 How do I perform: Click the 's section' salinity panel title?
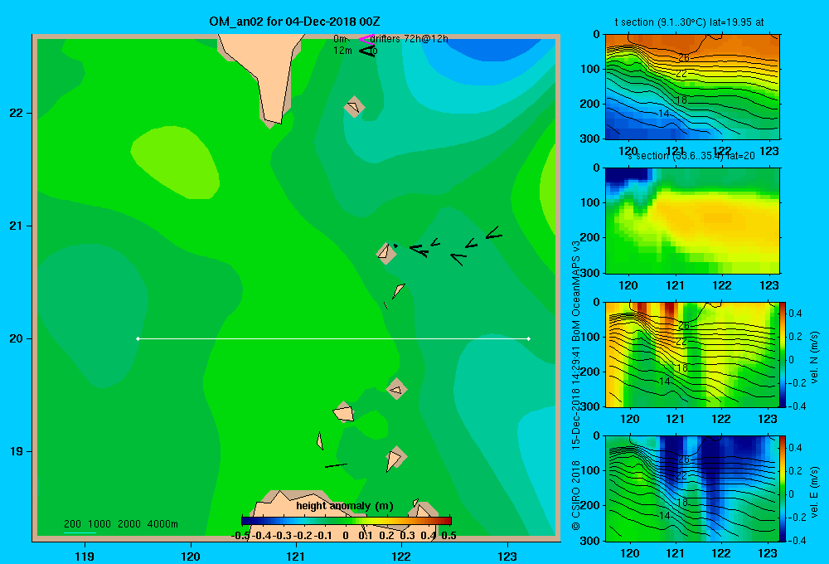pos(691,156)
